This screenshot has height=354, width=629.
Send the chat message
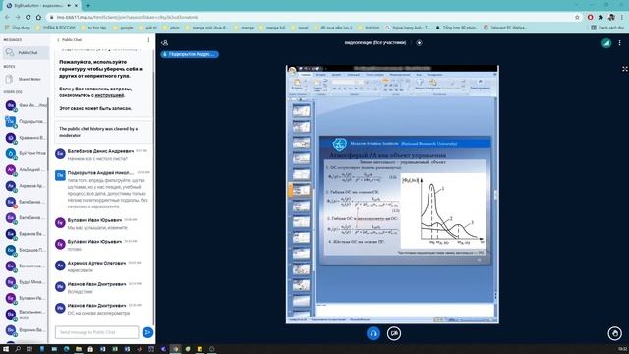[x=147, y=332]
